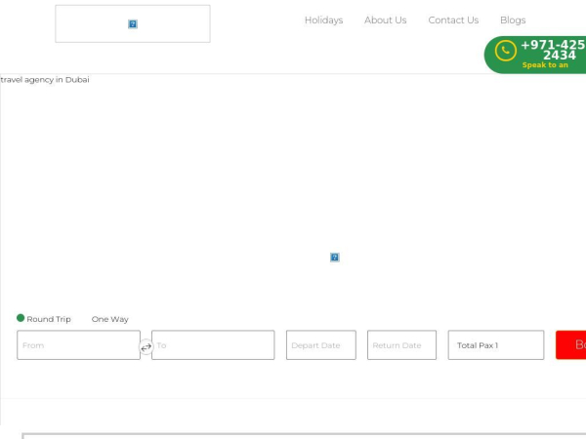Open the Holidays menu item
Viewport: 586px width, 439px height.
tap(323, 20)
